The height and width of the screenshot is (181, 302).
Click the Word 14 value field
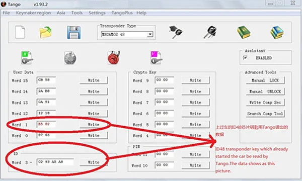pyautogui.click(x=46, y=91)
